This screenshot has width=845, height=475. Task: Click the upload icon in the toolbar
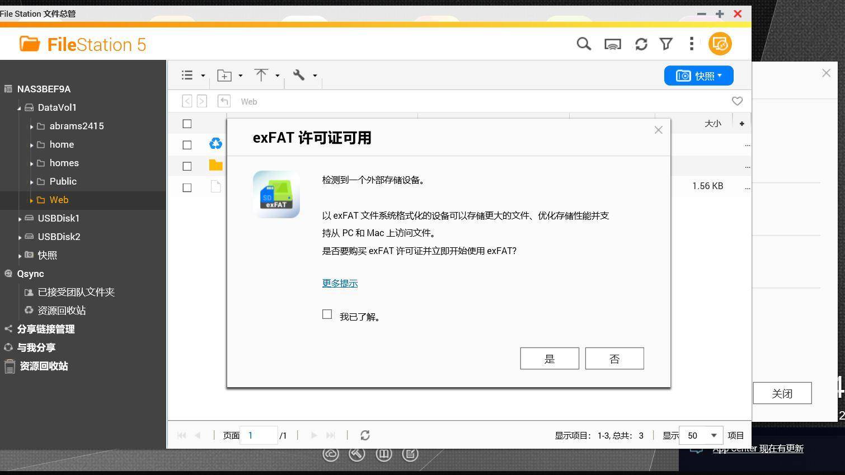(x=261, y=74)
